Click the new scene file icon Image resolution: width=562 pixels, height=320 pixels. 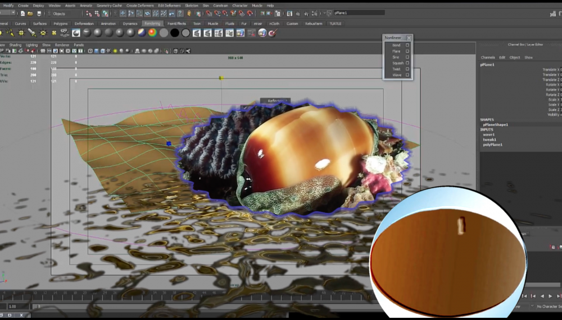point(22,13)
